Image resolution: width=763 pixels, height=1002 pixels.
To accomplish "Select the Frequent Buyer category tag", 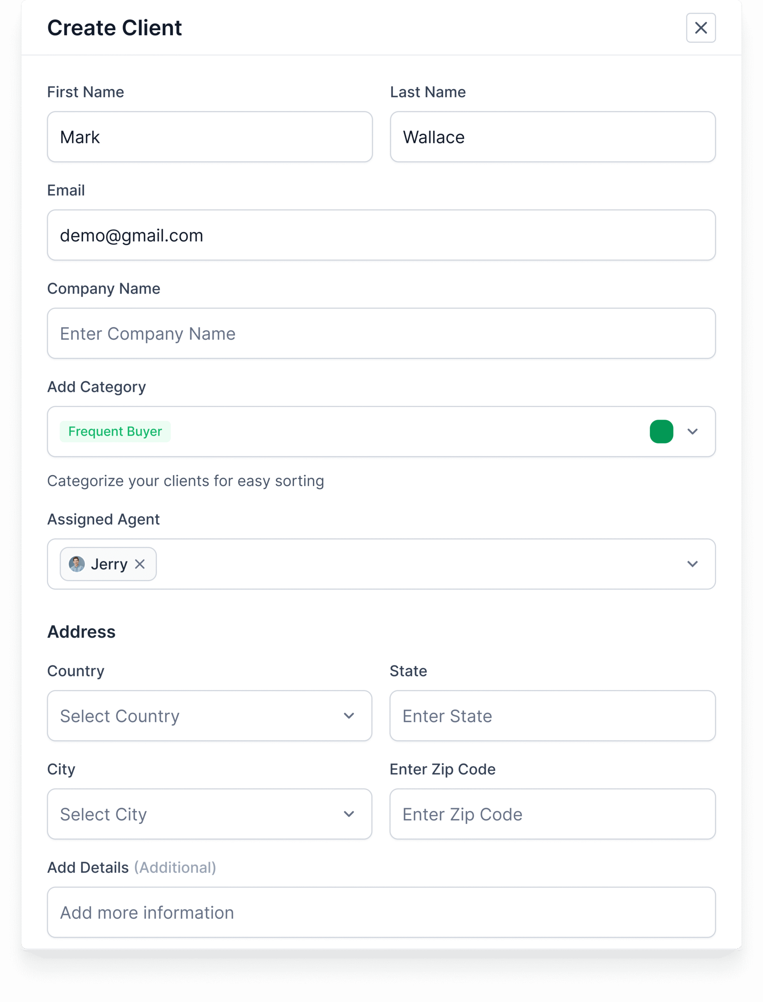I will click(x=115, y=431).
